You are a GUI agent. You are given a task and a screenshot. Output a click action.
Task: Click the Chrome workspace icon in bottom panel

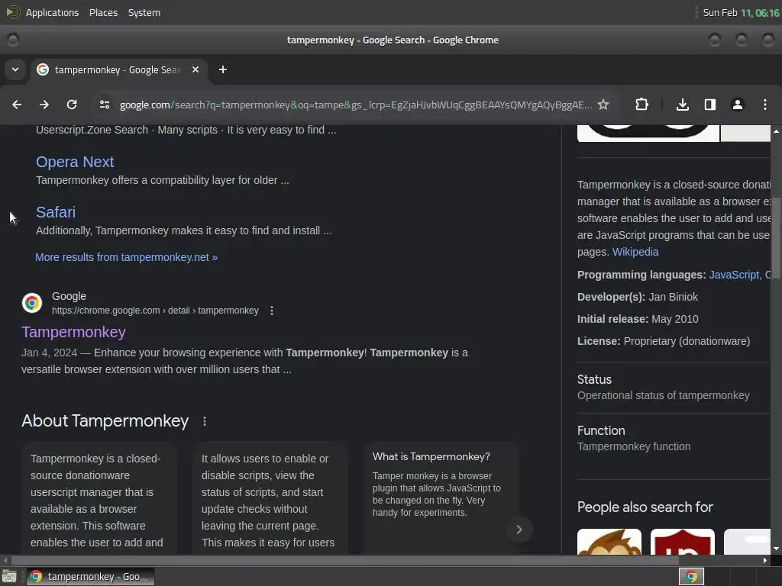(691, 577)
